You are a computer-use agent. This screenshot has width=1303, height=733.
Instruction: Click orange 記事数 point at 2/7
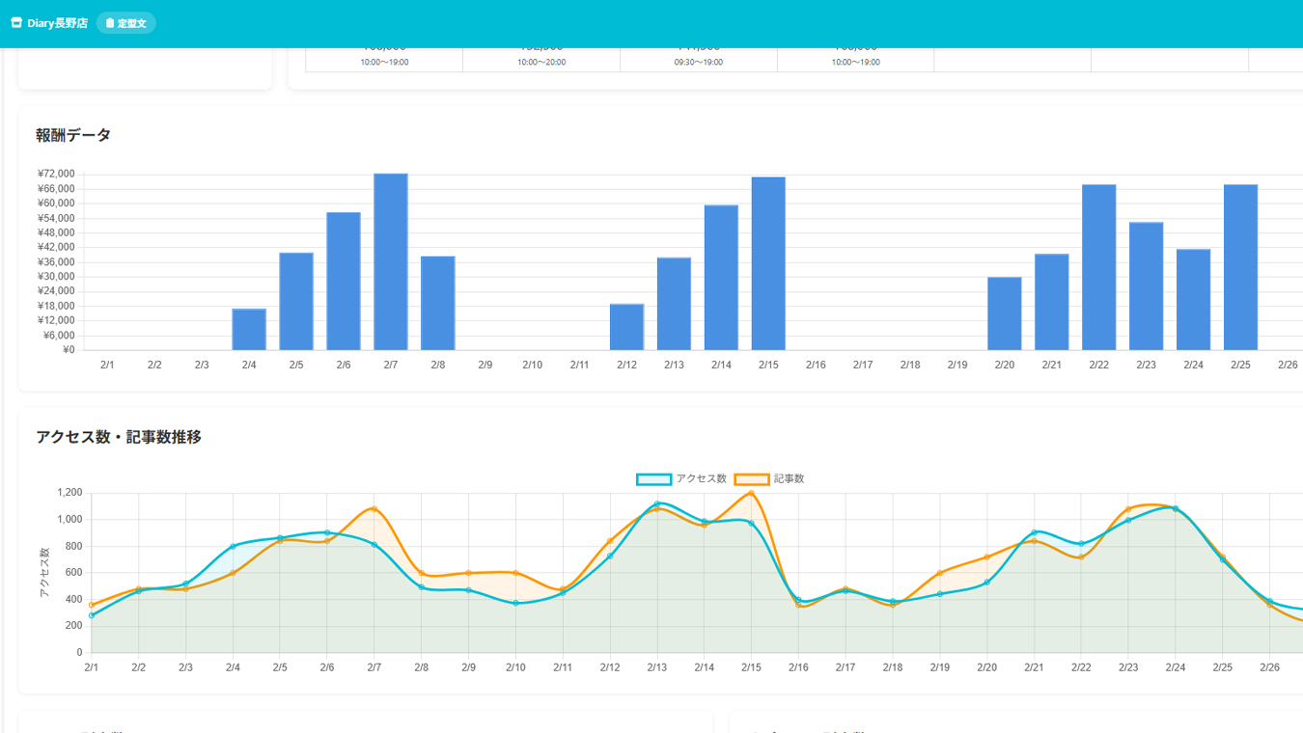coord(374,508)
